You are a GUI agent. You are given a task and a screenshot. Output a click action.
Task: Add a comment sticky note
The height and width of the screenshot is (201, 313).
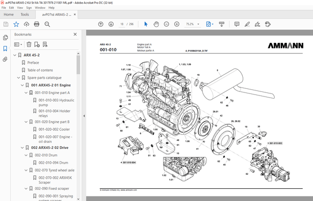point(237,24)
